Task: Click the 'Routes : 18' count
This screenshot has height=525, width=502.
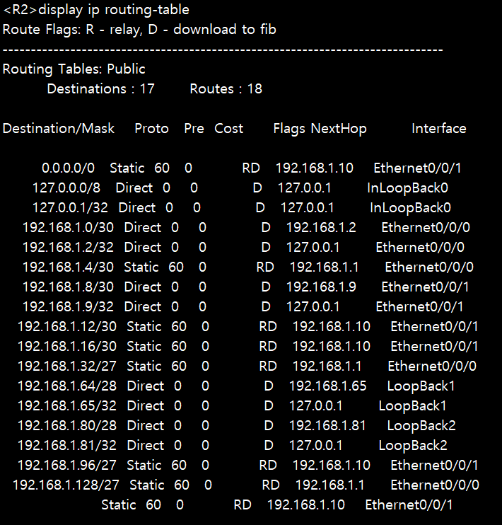Action: click(226, 89)
